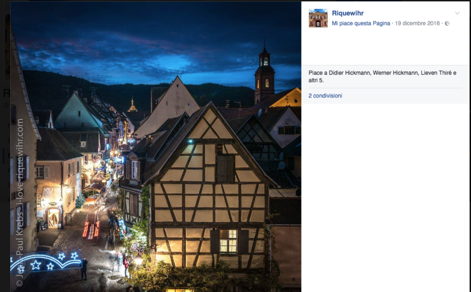Open the '19 dicembre 2016' post timestamp
Image resolution: width=471 pixels, height=292 pixels.
417,24
